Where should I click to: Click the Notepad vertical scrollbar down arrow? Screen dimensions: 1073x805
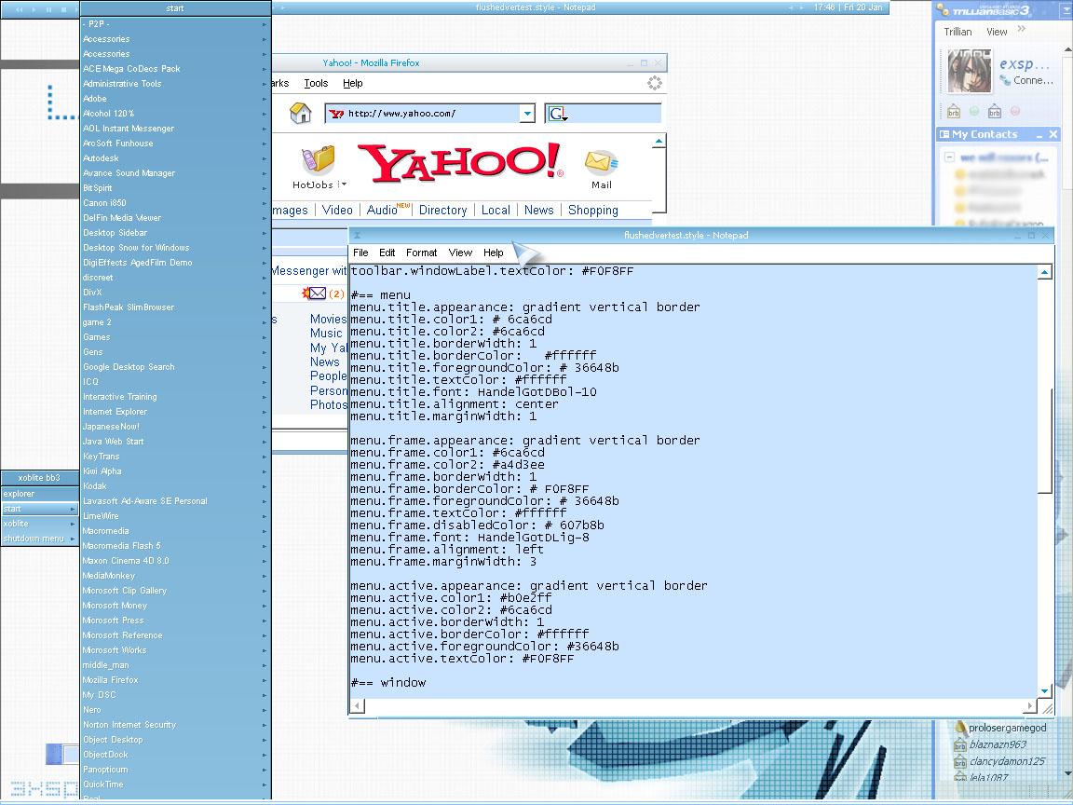[1044, 690]
